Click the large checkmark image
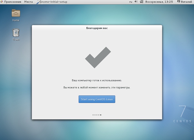The height and width of the screenshot is (140, 194). (x=98, y=58)
